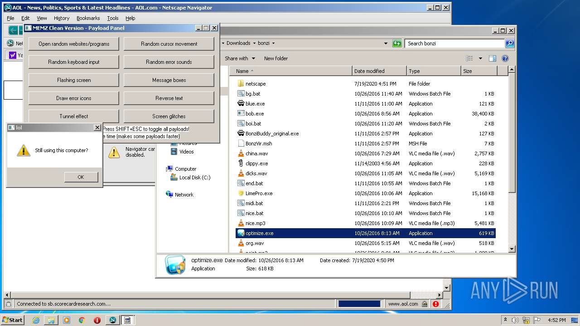Screen dimensions: 580x326
Task: Open Netscape View menu
Action: 42,18
